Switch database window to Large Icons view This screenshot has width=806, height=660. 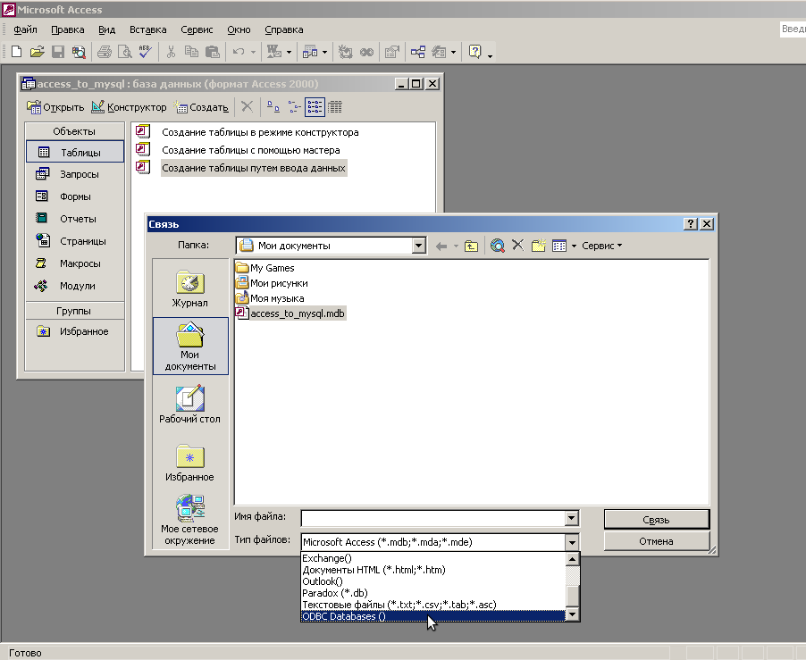coord(273,107)
